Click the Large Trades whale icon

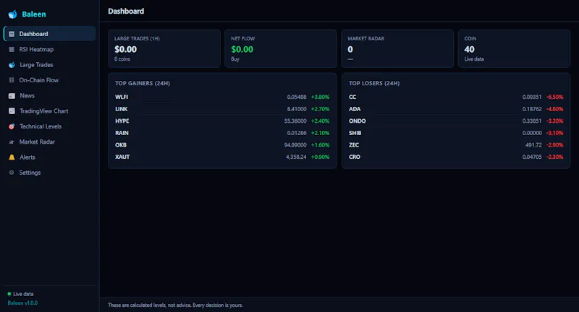[x=12, y=65]
